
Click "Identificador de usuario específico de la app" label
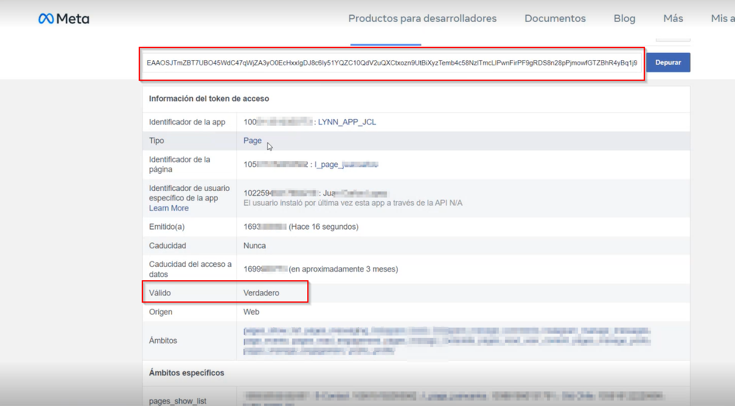(189, 193)
